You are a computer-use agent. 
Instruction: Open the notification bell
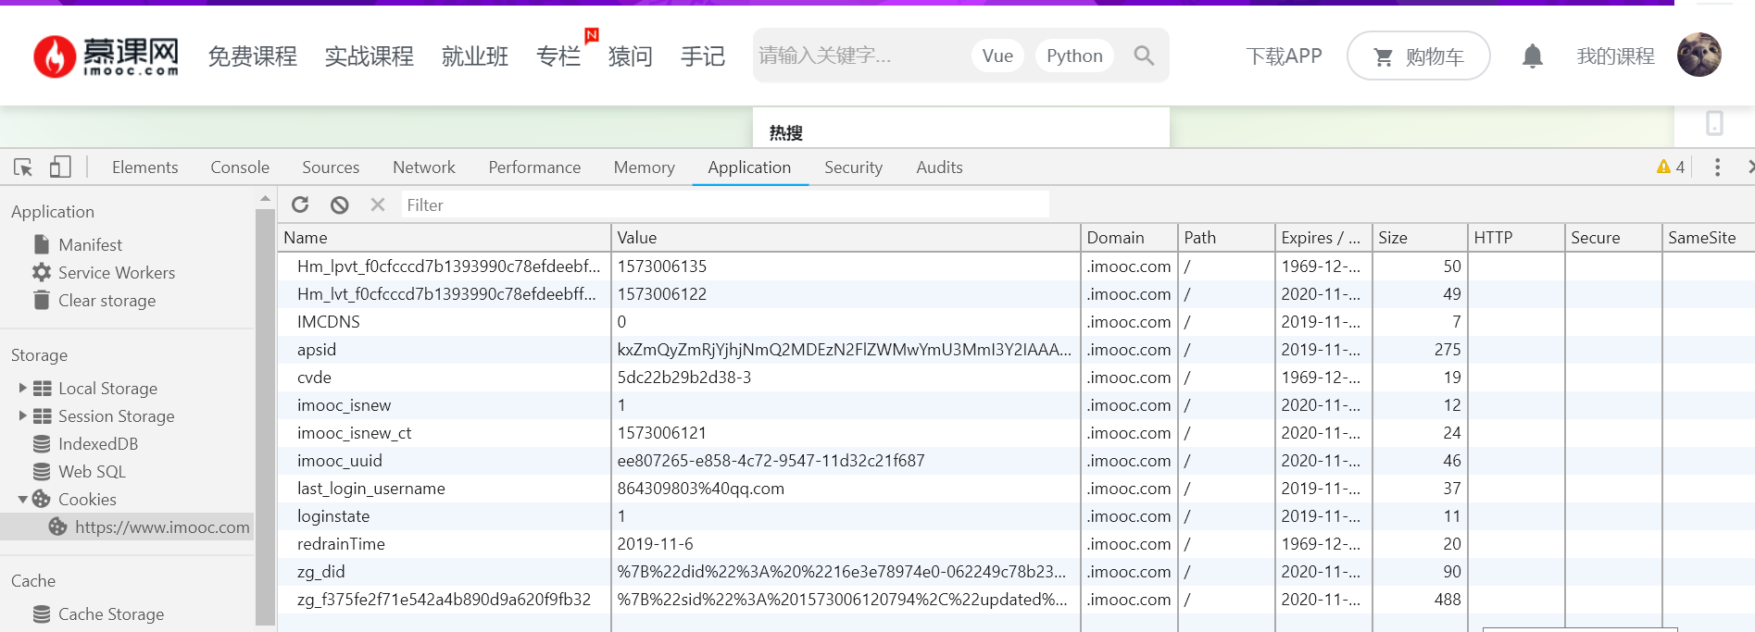(x=1533, y=56)
